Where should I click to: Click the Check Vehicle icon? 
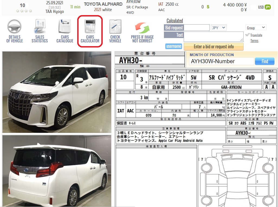point(115,31)
